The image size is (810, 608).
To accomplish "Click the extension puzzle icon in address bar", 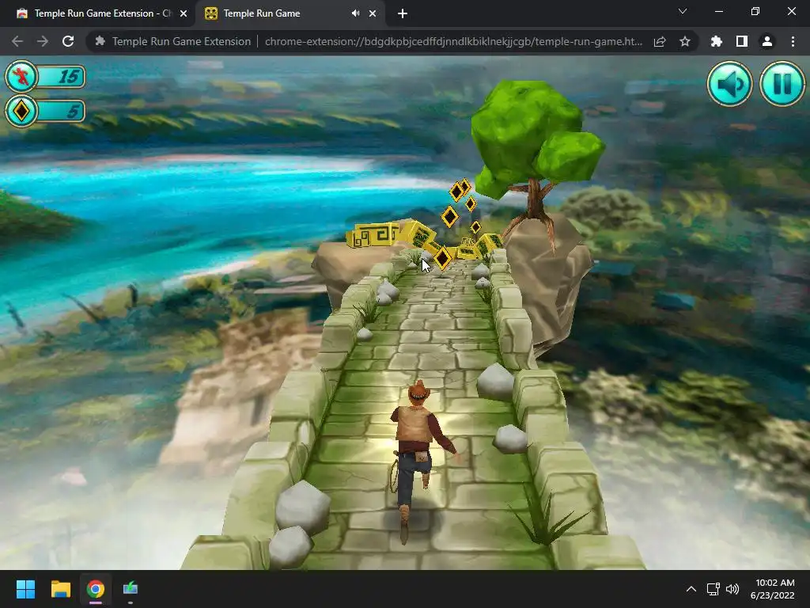I will pyautogui.click(x=100, y=41).
